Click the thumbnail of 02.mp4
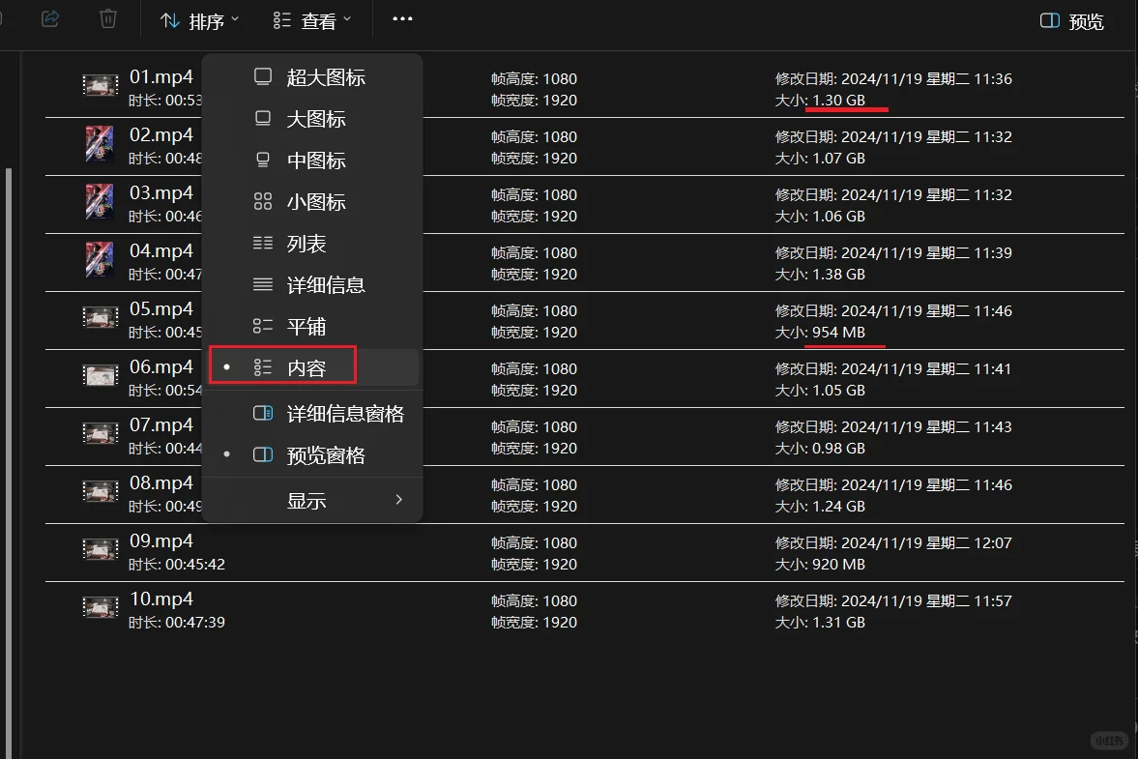Image resolution: width=1138 pixels, height=759 pixels. (x=100, y=145)
